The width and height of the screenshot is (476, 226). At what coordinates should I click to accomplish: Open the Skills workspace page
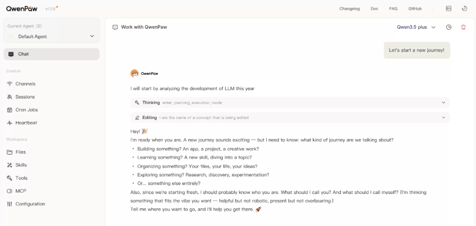tap(21, 165)
